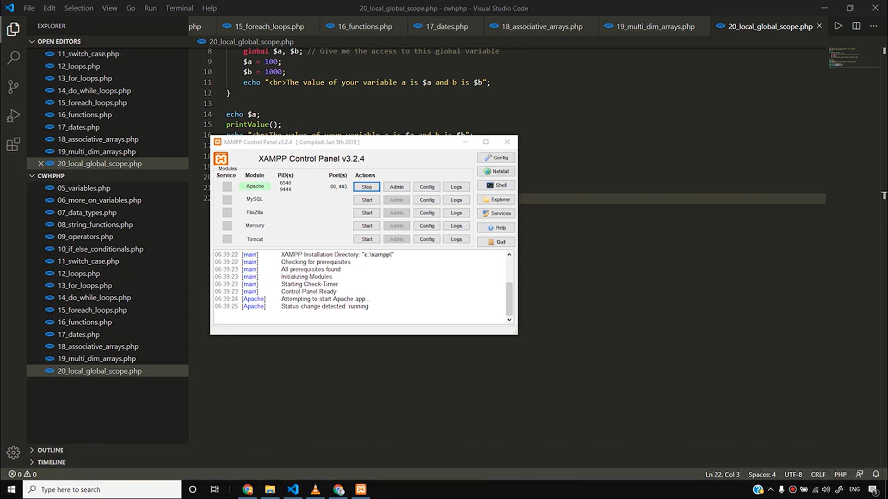Click the volume icon in system tray
This screenshot has width=888, height=499.
point(826,489)
